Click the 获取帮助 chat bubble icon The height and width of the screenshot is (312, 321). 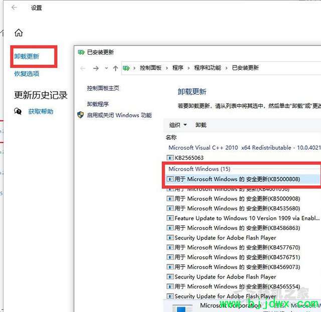[18, 111]
